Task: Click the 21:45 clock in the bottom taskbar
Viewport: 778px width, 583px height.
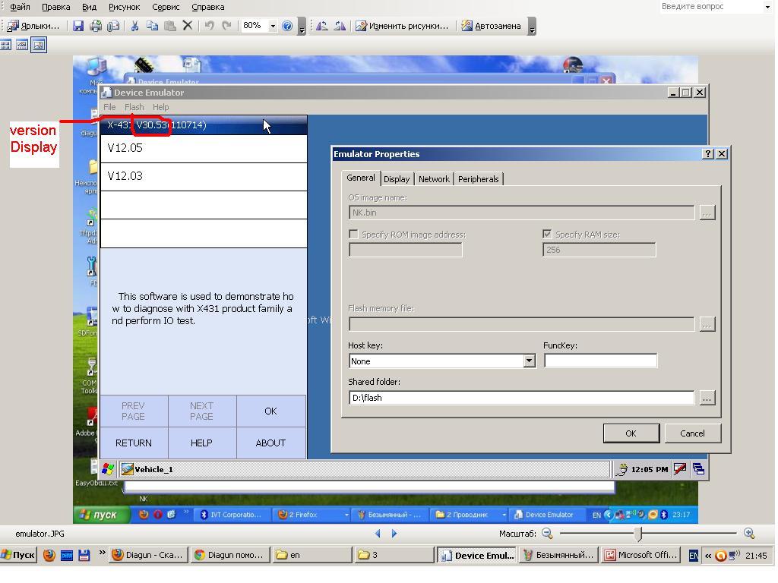Action: pos(756,556)
